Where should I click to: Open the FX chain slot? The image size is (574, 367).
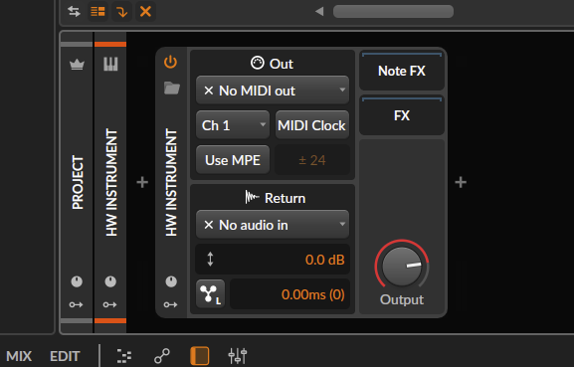coord(402,115)
